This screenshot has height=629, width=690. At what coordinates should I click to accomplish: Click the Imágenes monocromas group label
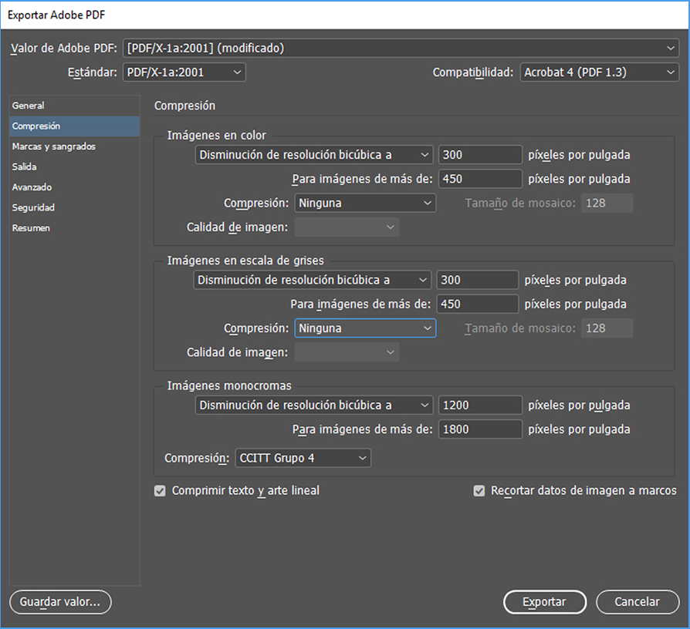(229, 386)
